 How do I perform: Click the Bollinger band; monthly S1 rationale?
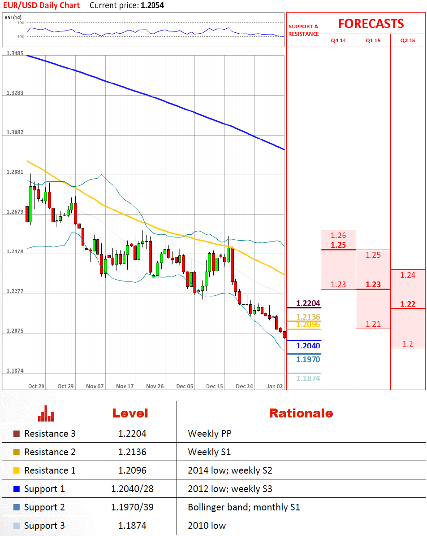coord(244,507)
